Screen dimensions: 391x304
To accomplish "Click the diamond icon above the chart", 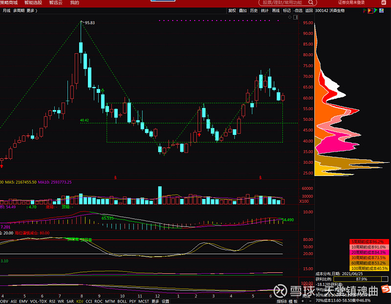I will click(x=290, y=17).
